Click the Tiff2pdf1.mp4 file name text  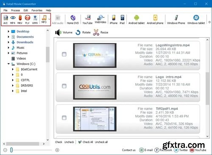(x=167, y=109)
